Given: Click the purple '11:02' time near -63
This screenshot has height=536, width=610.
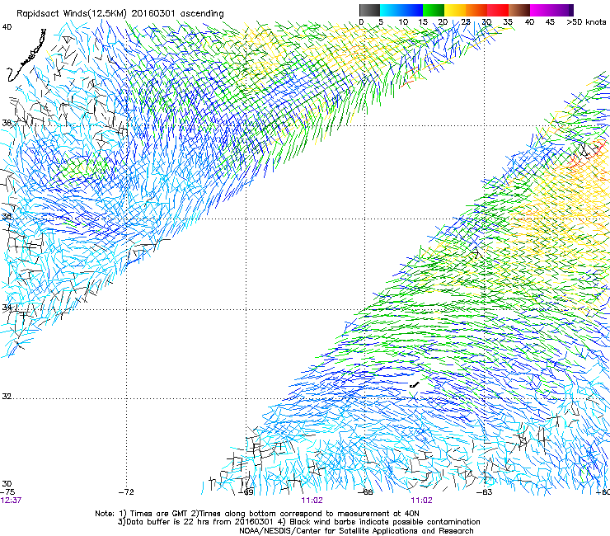Looking at the screenshot, I should click(x=422, y=501).
